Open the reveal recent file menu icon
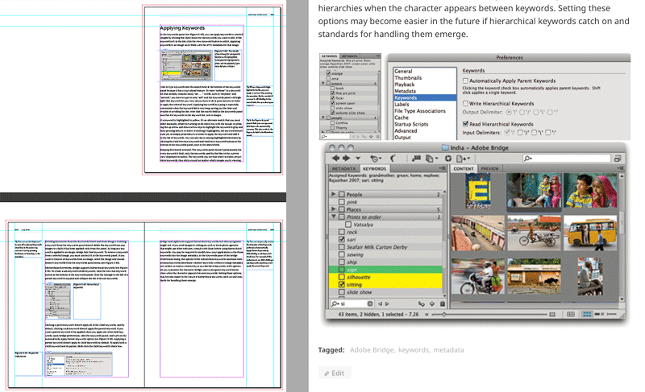Viewport: 645px width, 392px height. point(376,159)
